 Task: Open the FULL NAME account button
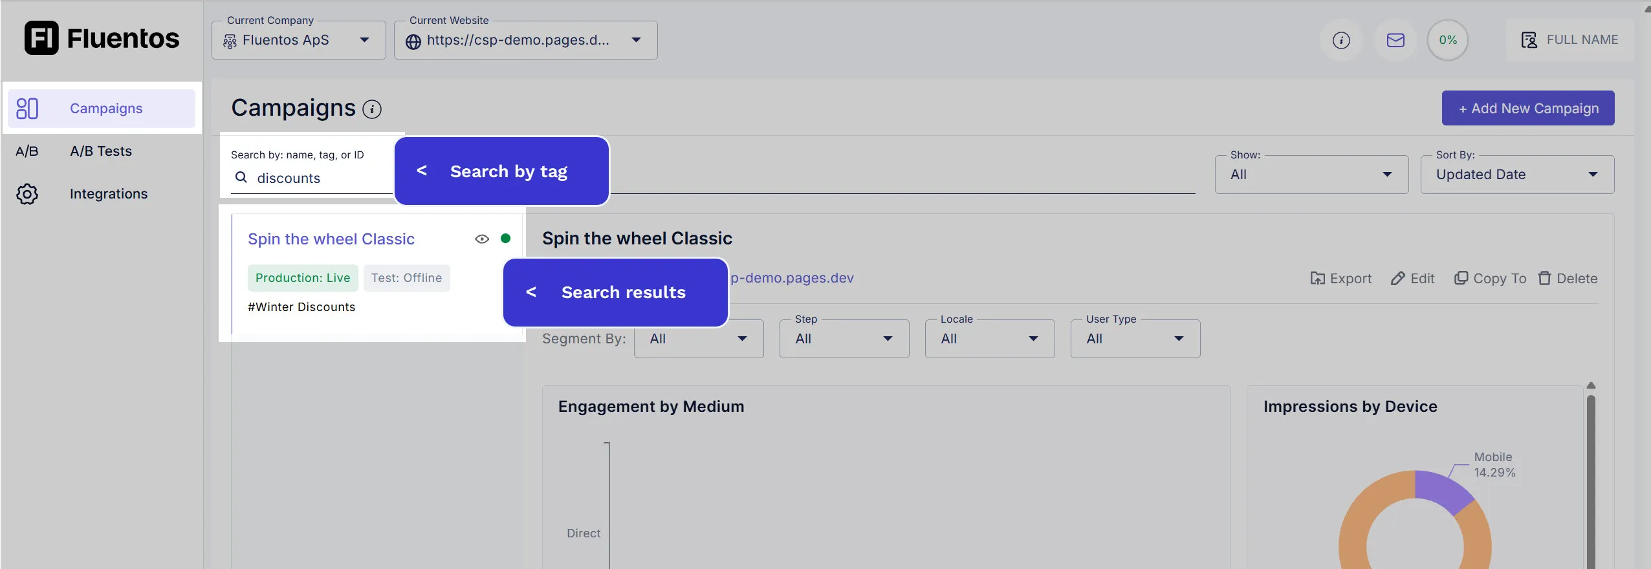point(1569,40)
